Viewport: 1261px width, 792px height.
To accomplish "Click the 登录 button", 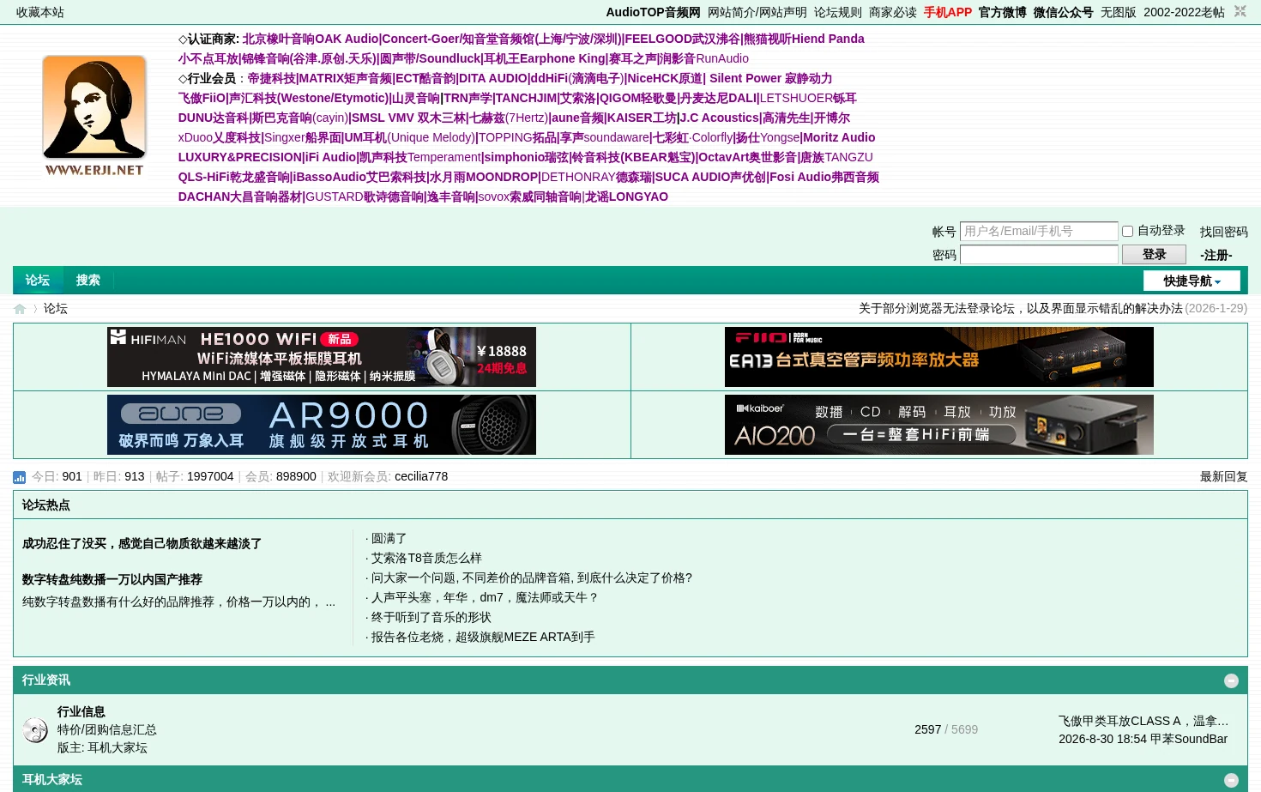I will 1154,254.
